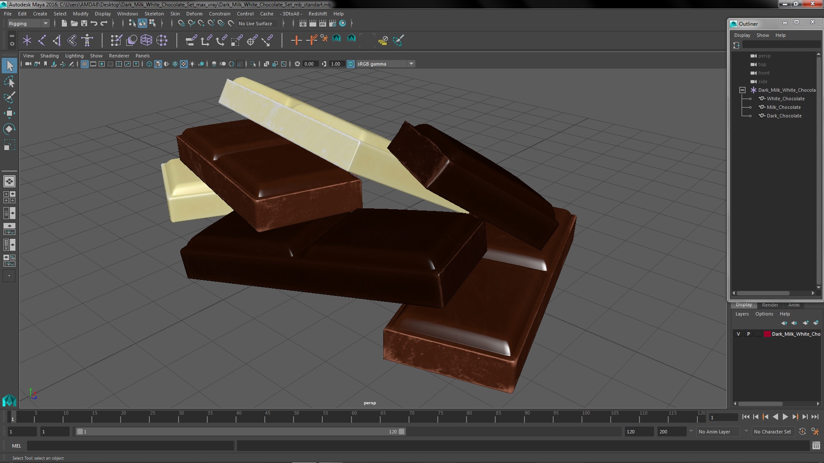Select the Move tool in toolbox

click(x=9, y=113)
